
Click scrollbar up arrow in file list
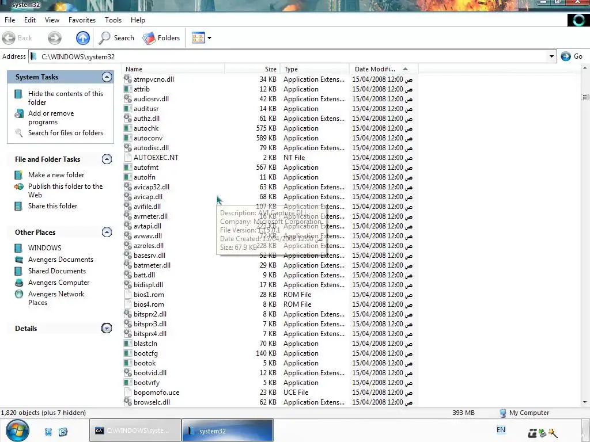click(x=585, y=68)
